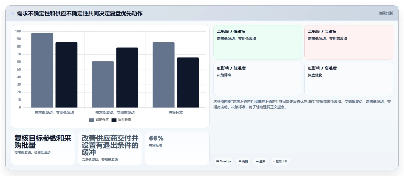Click the 执行难度 bar for 需求低波动、交期低波动

point(66,75)
